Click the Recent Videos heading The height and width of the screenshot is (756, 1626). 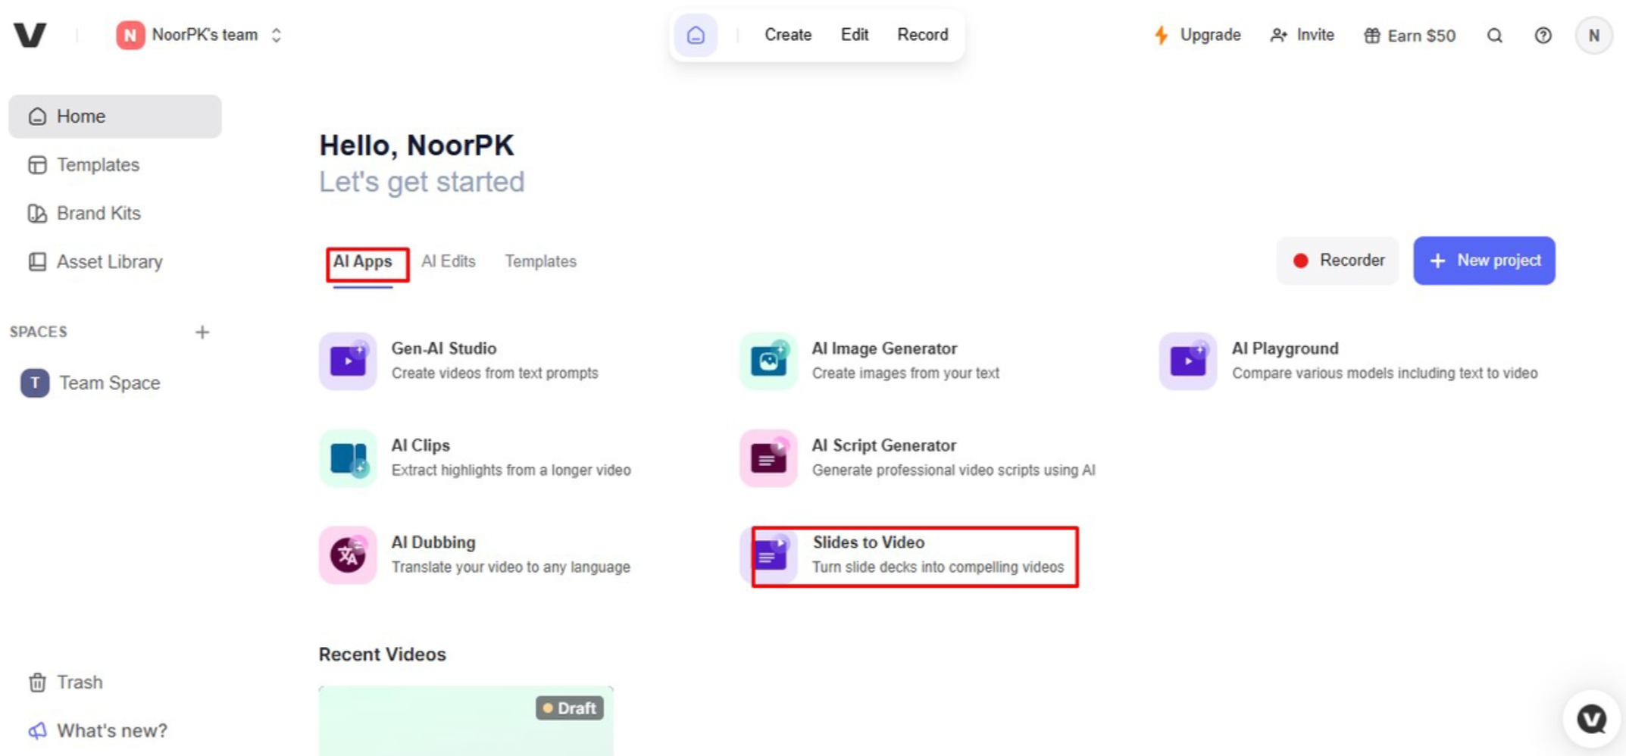click(x=383, y=654)
